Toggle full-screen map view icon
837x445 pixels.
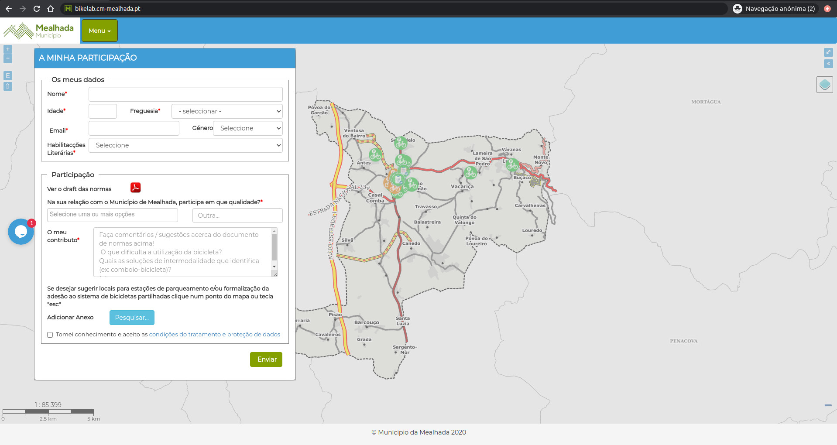coord(828,52)
